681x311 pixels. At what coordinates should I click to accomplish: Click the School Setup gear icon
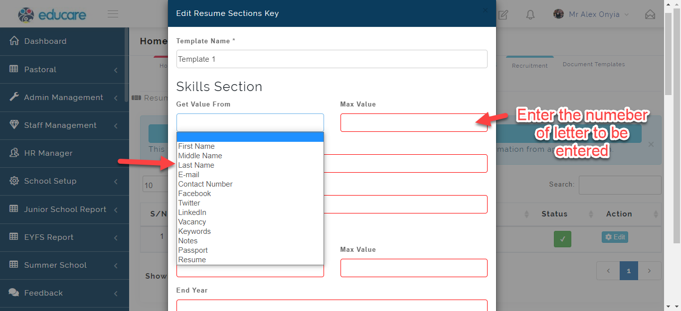(x=14, y=181)
